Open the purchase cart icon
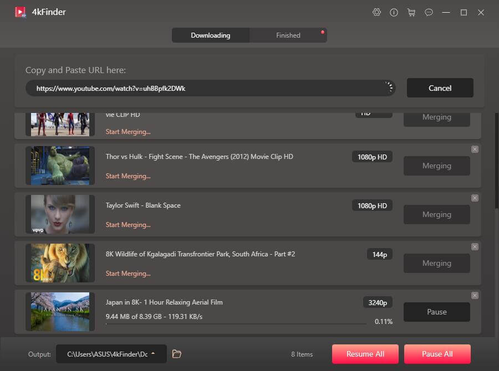The width and height of the screenshot is (499, 371). pyautogui.click(x=411, y=12)
